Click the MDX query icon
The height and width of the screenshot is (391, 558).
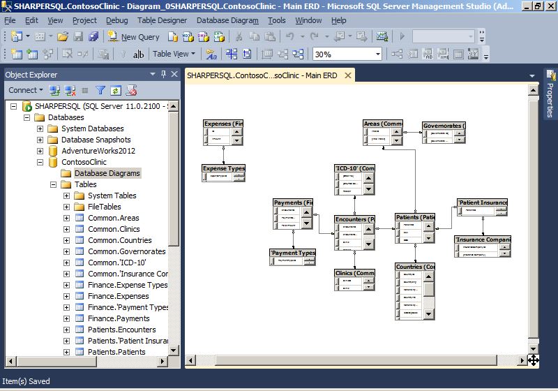click(188, 36)
